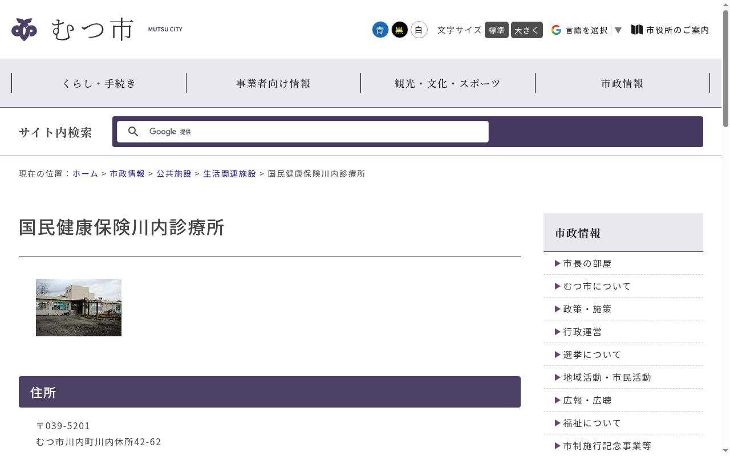
Task: Click the search magnifier icon
Action: coord(133,132)
